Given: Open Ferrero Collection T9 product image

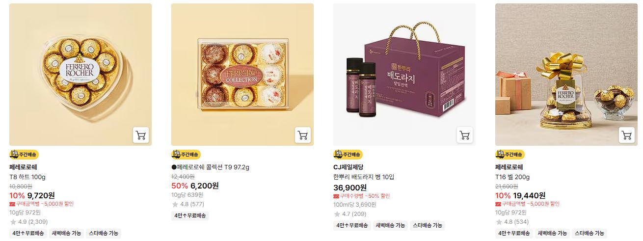Looking at the screenshot, I should coord(242,75).
